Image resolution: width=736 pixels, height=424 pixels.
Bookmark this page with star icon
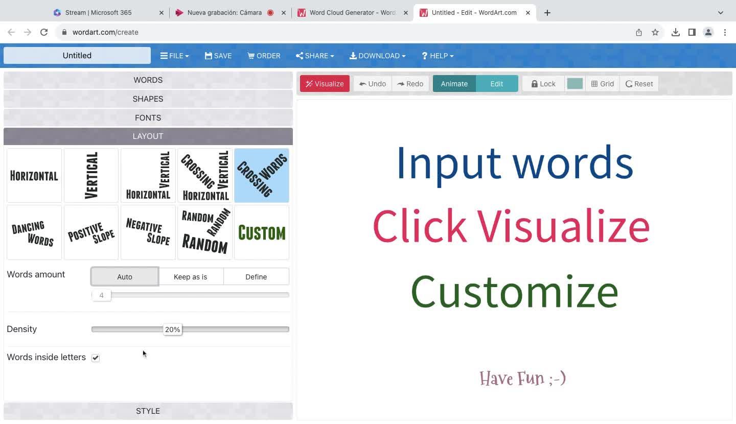[655, 32]
